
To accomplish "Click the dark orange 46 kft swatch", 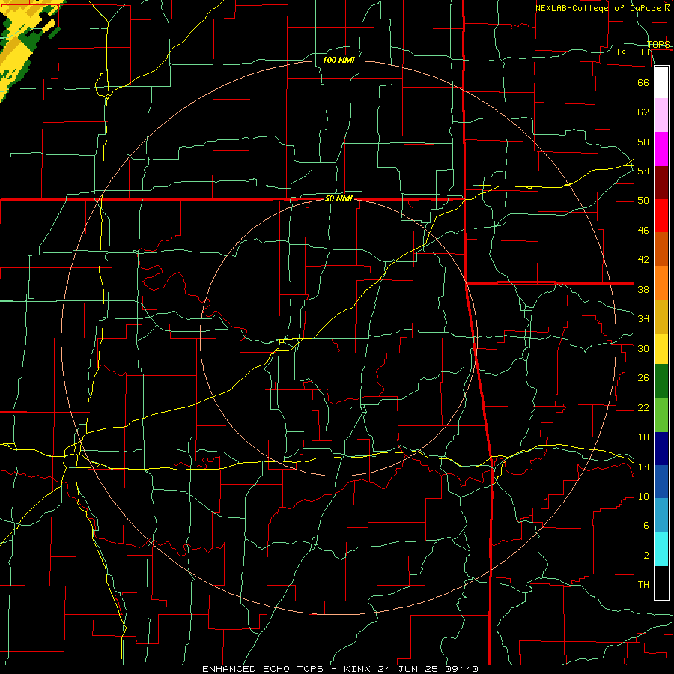I will click(661, 249).
